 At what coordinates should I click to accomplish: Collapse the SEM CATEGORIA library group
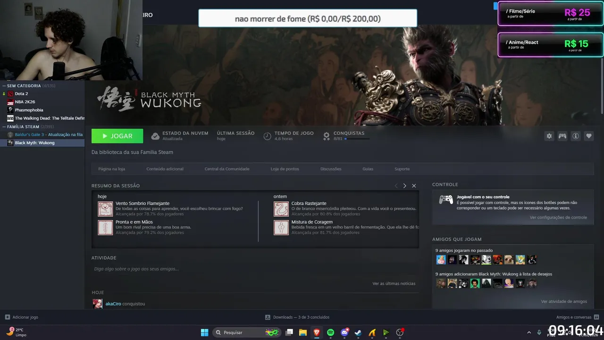(x=4, y=86)
